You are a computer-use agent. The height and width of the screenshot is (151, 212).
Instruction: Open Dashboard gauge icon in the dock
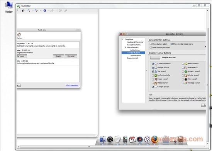(x=110, y=139)
